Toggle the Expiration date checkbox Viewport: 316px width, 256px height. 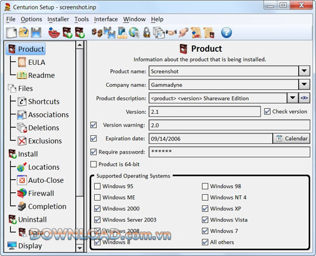pyautogui.click(x=93, y=139)
